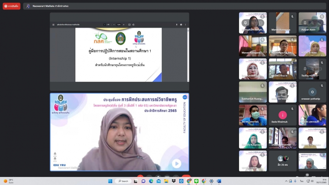Open the PDF viewer sidebar menu icon

53,24
